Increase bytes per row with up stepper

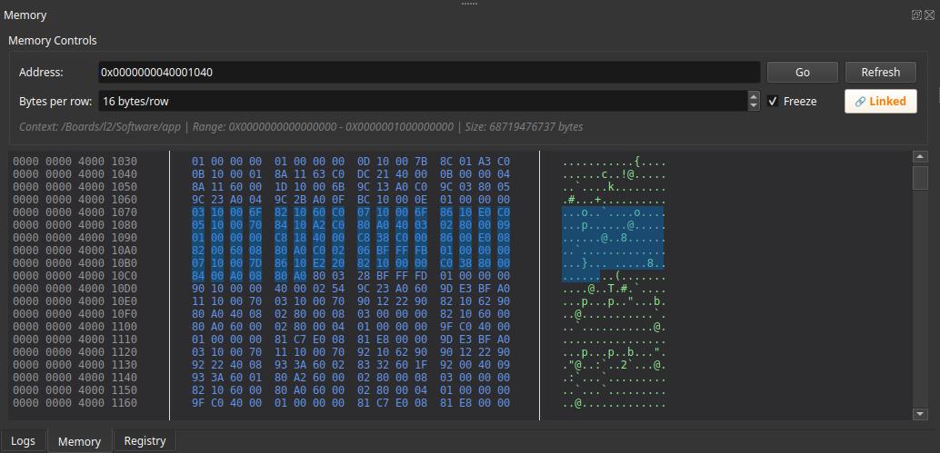pyautogui.click(x=754, y=96)
